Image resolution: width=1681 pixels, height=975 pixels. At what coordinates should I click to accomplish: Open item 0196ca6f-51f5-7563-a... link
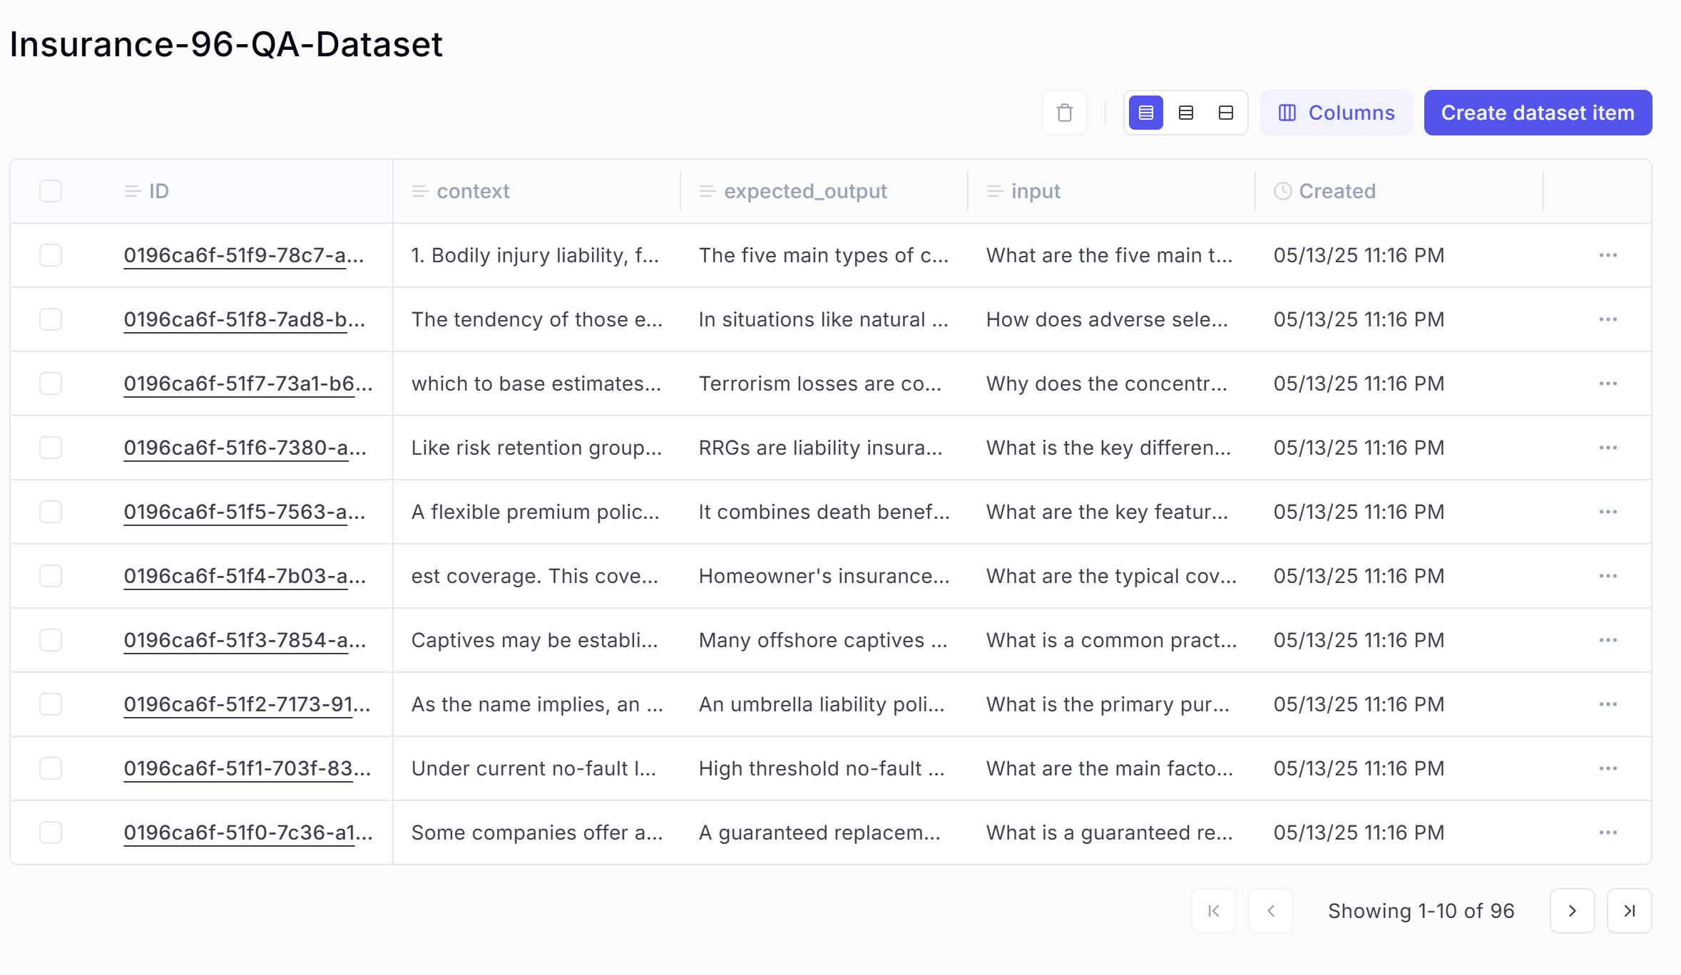coord(244,512)
